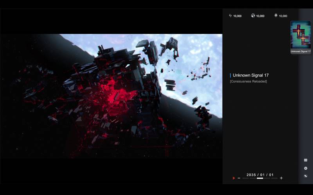Increase speed with the plus button
This screenshot has width=313, height=195.
click(281, 178)
